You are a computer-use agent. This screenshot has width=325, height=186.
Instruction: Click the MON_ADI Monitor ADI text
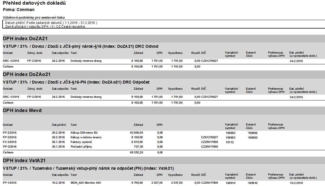point(85,183)
